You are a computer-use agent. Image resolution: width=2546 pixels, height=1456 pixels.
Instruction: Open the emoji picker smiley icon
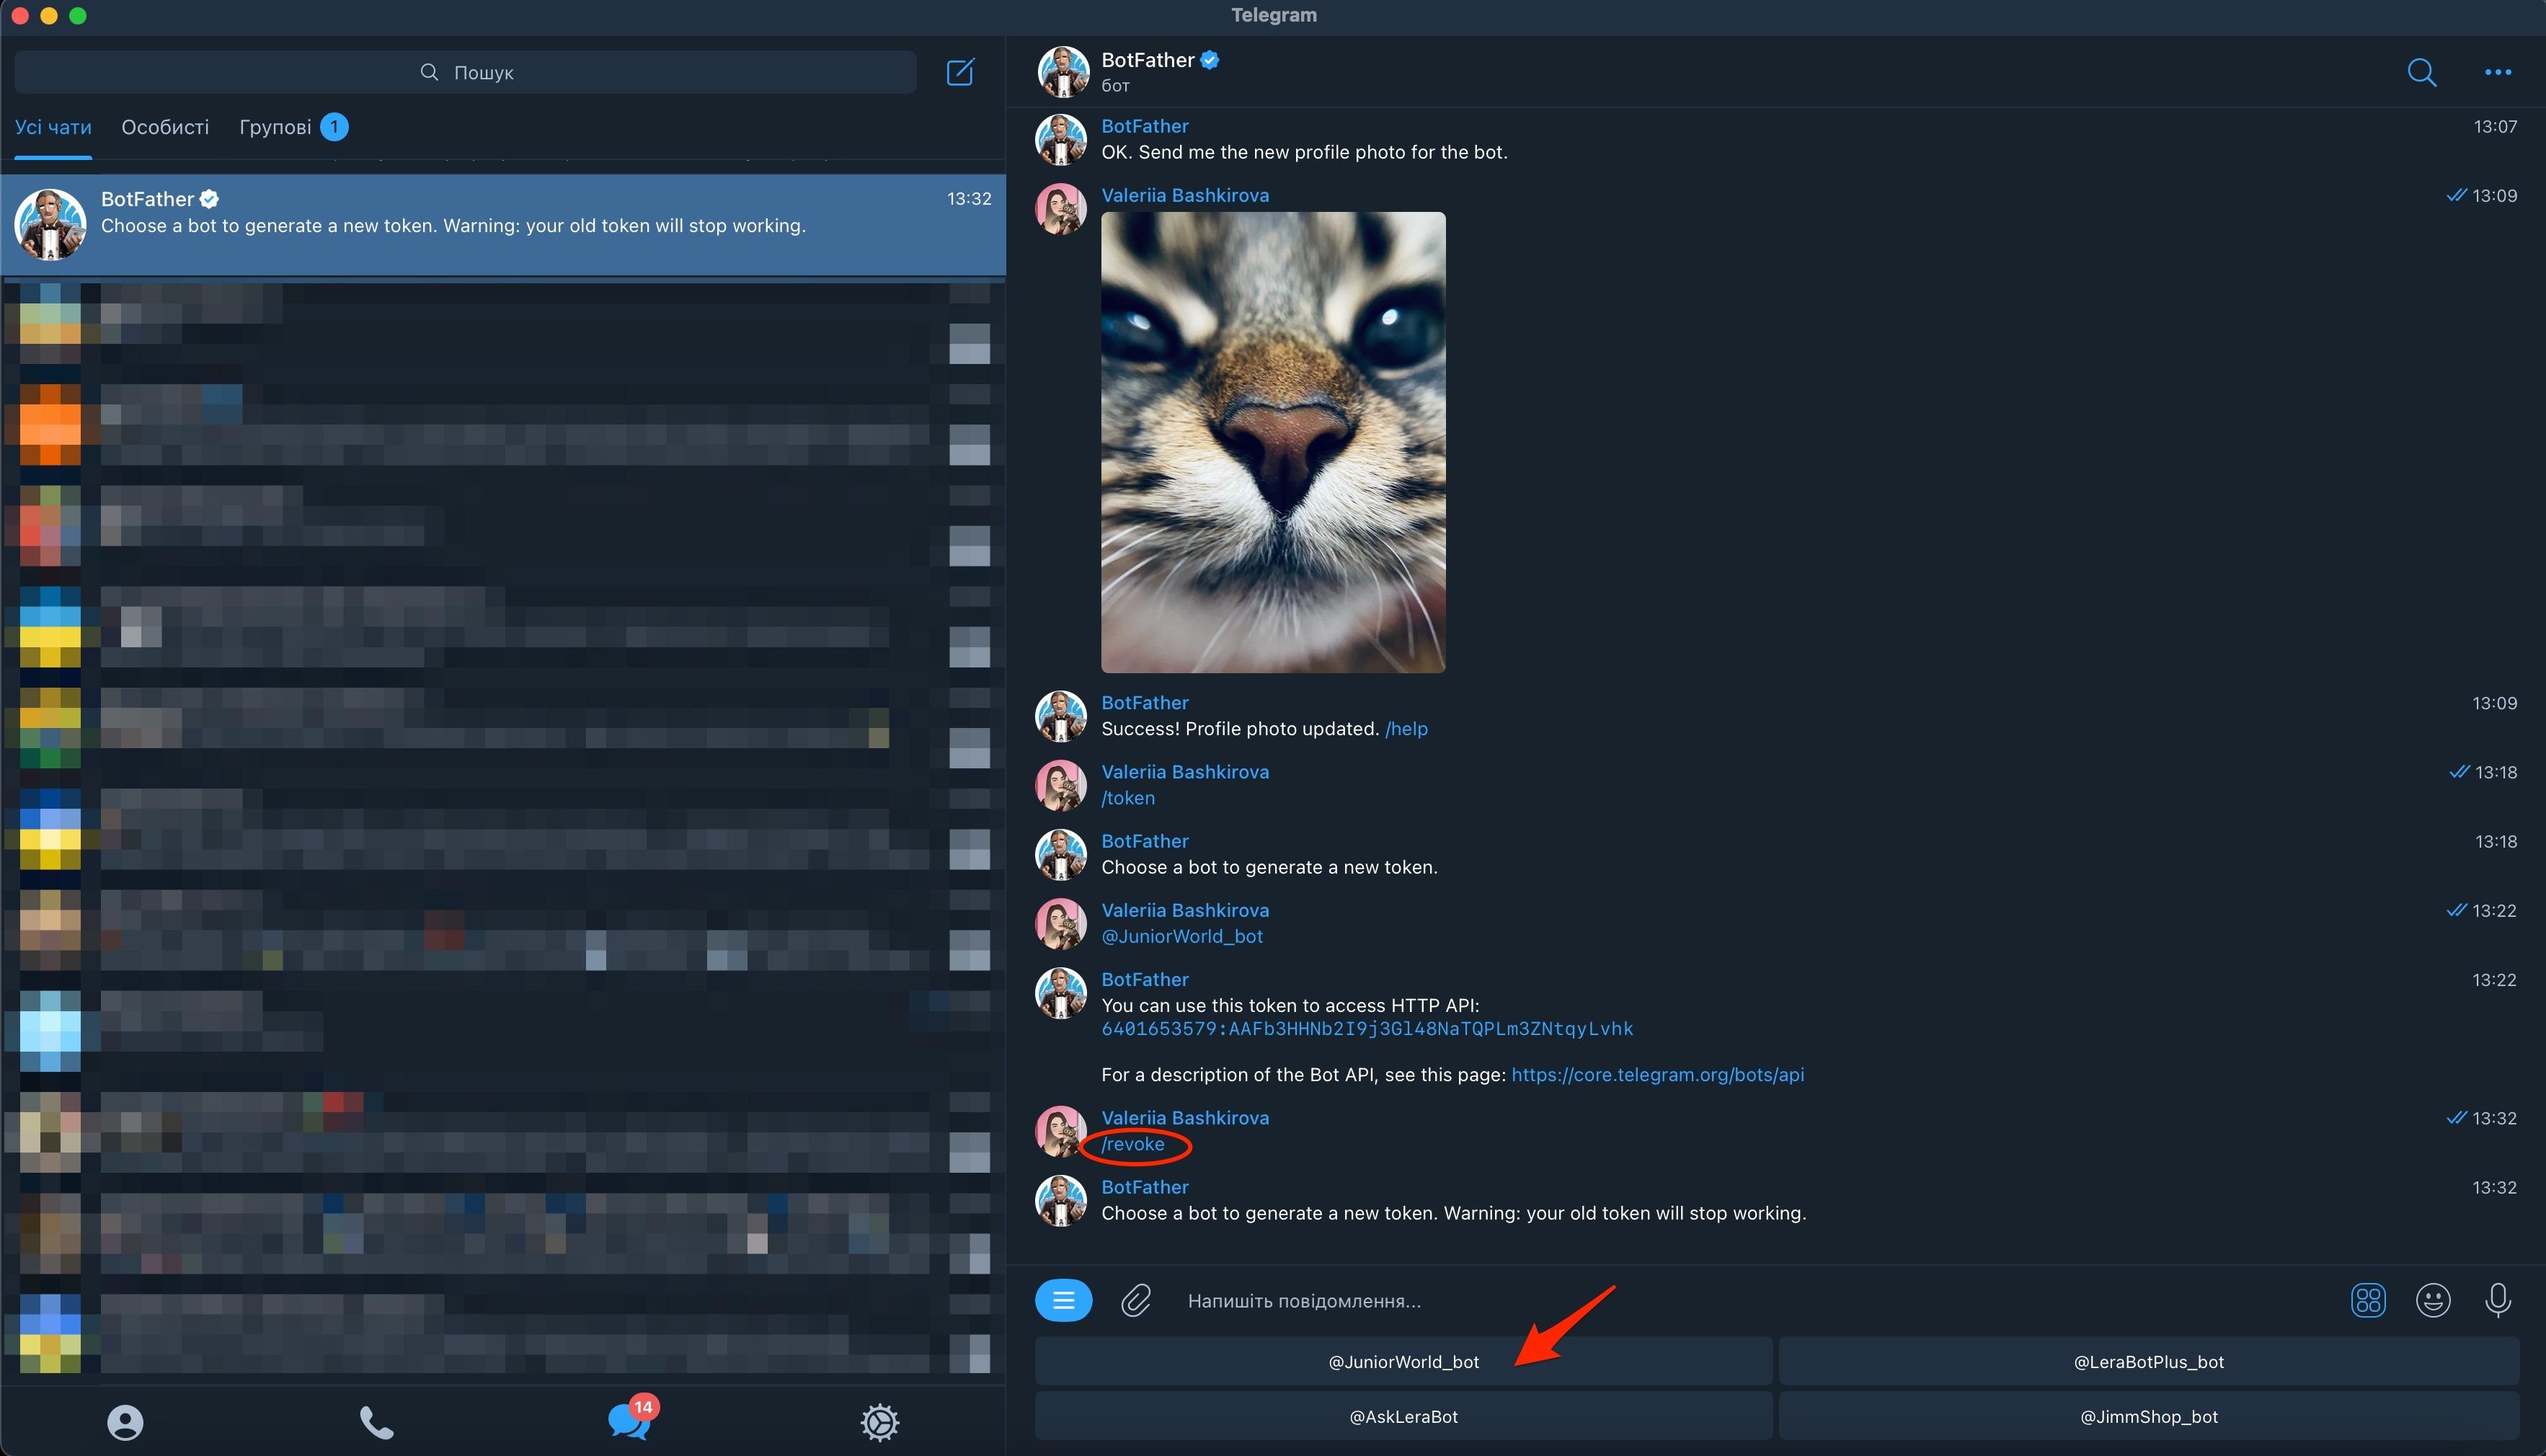coord(2432,1300)
